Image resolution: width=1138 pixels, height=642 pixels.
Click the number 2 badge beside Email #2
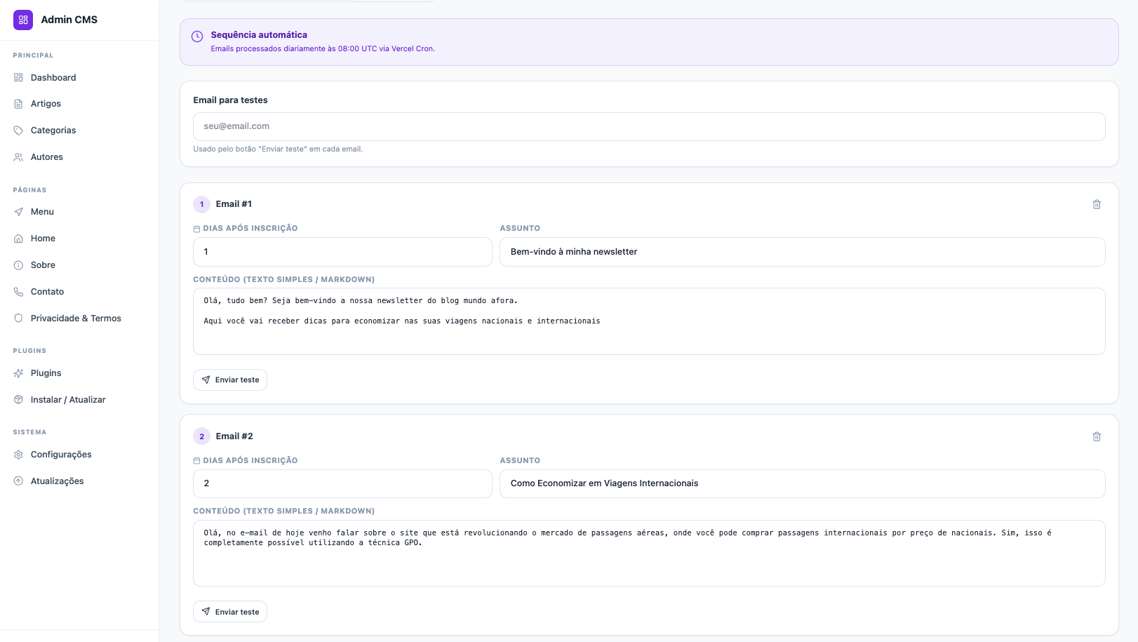click(x=201, y=436)
